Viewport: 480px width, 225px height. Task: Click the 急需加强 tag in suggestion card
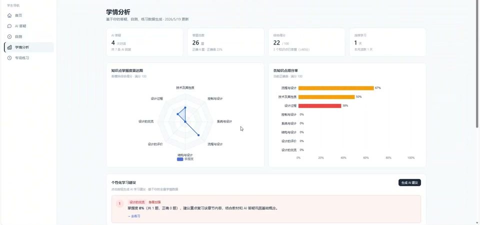point(154,202)
